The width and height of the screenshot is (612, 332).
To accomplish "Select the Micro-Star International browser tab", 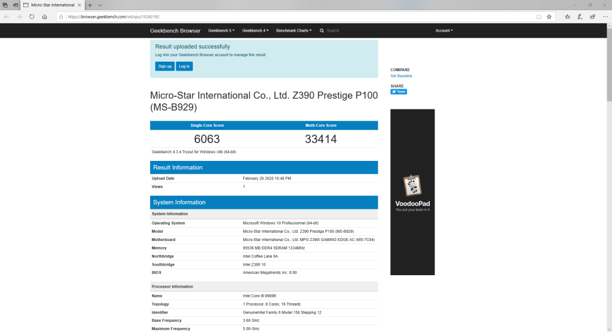I will (x=53, y=5).
